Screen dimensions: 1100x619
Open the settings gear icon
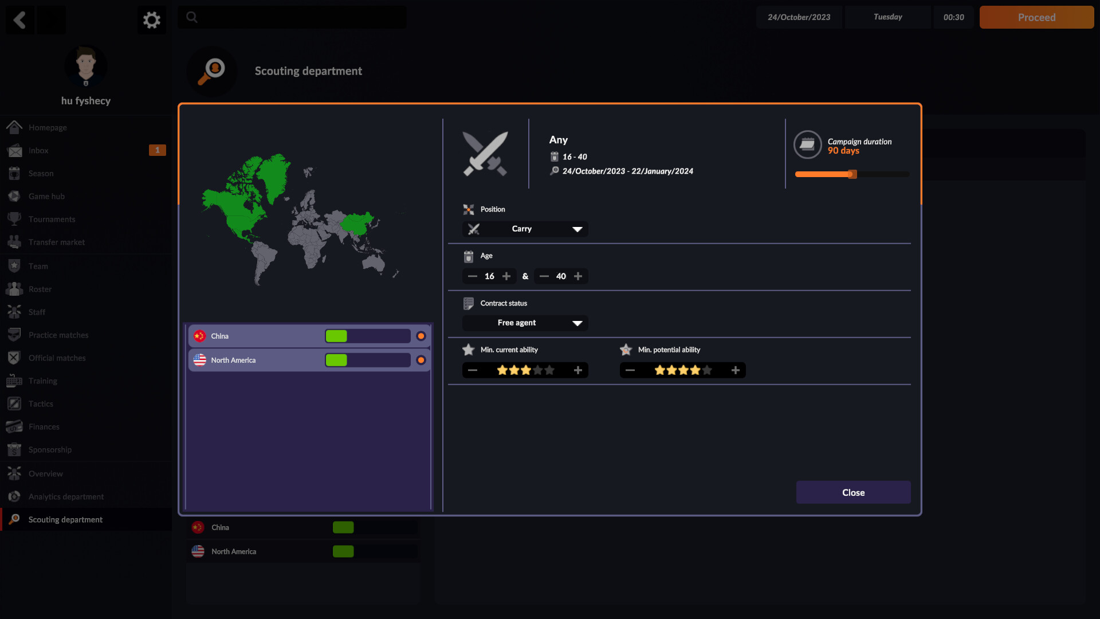click(x=151, y=19)
